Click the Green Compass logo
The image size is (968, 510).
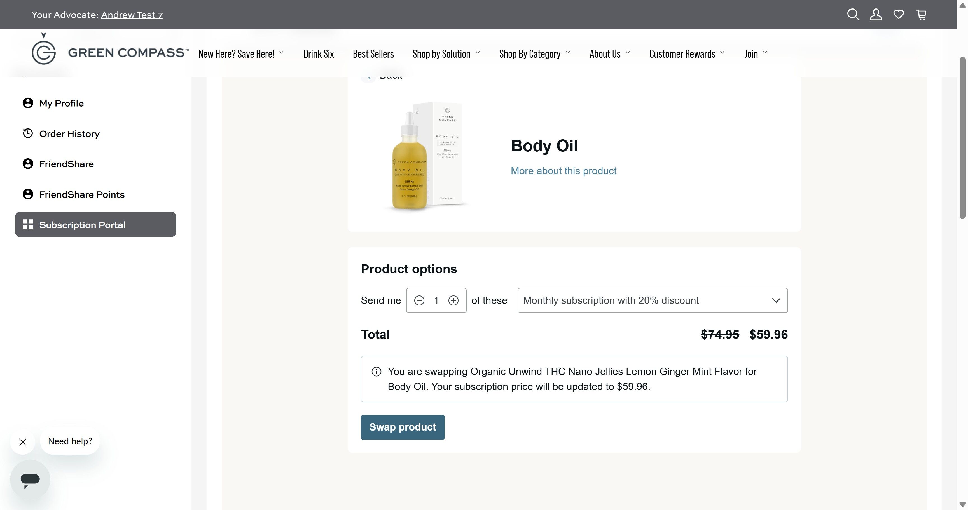[110, 49]
